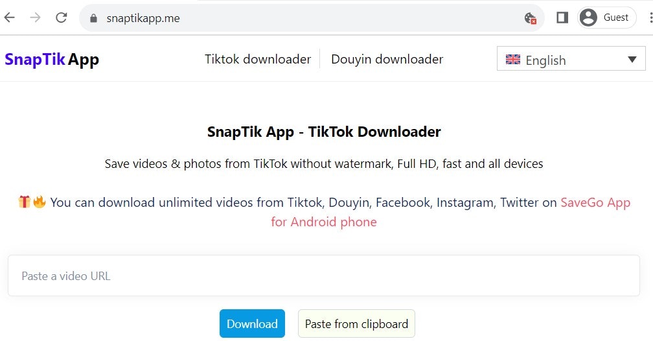Click the blocked cookies icon in address bar
The width and height of the screenshot is (653, 341).
(x=530, y=18)
